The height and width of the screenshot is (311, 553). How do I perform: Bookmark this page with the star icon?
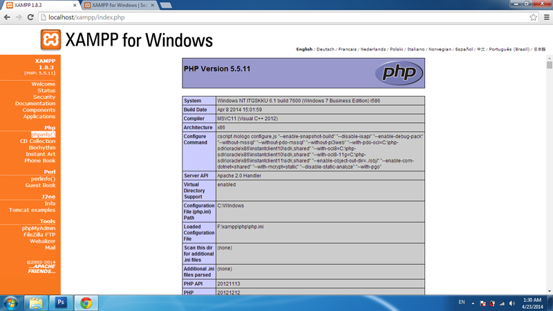click(533, 17)
